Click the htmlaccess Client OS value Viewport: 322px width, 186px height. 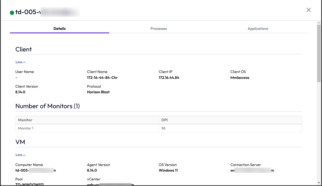[240, 78]
